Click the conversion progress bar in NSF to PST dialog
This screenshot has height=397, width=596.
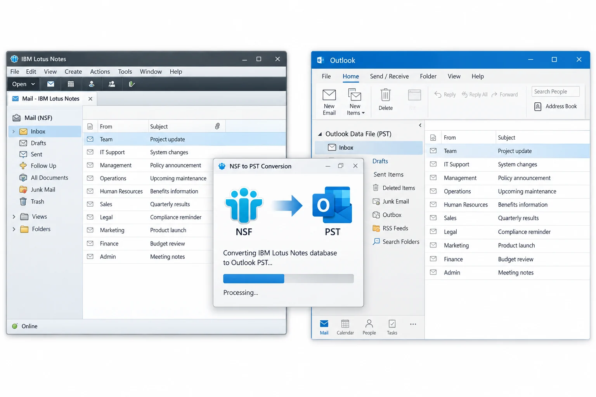pyautogui.click(x=288, y=278)
